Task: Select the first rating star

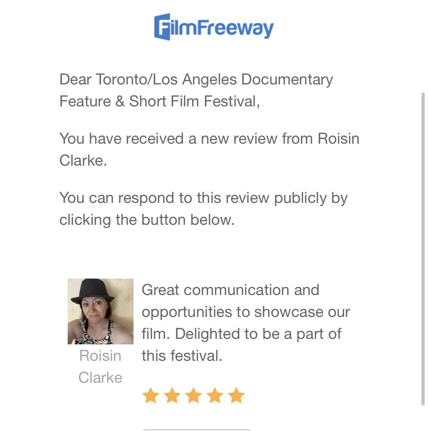Action: 150,396
